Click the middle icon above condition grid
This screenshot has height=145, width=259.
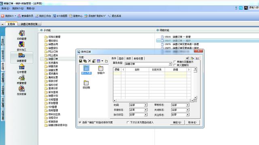click(x=193, y=58)
